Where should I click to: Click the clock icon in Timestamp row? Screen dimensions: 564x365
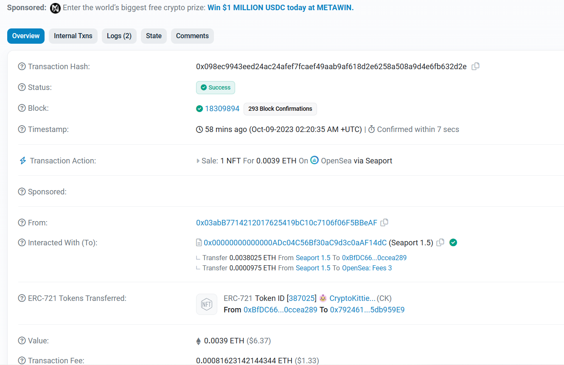click(x=199, y=129)
